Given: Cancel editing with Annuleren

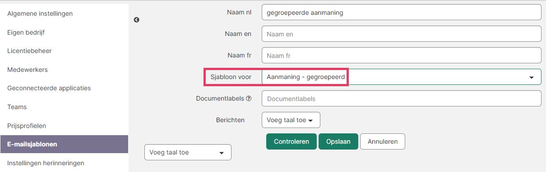Looking at the screenshot, I should [383, 141].
